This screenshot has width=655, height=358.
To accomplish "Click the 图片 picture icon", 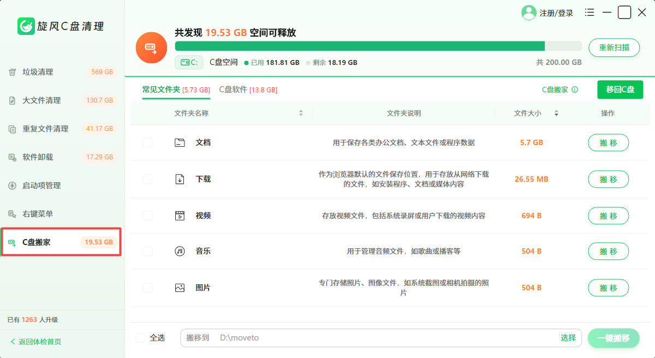I will [x=180, y=288].
